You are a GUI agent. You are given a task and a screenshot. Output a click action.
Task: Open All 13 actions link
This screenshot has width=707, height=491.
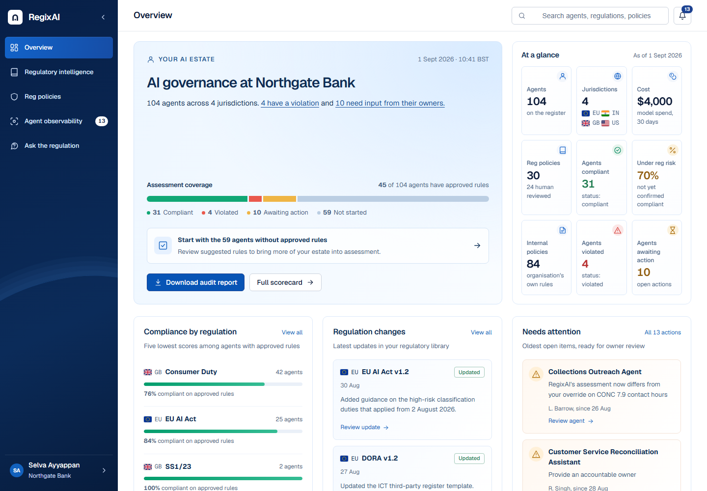click(x=663, y=332)
